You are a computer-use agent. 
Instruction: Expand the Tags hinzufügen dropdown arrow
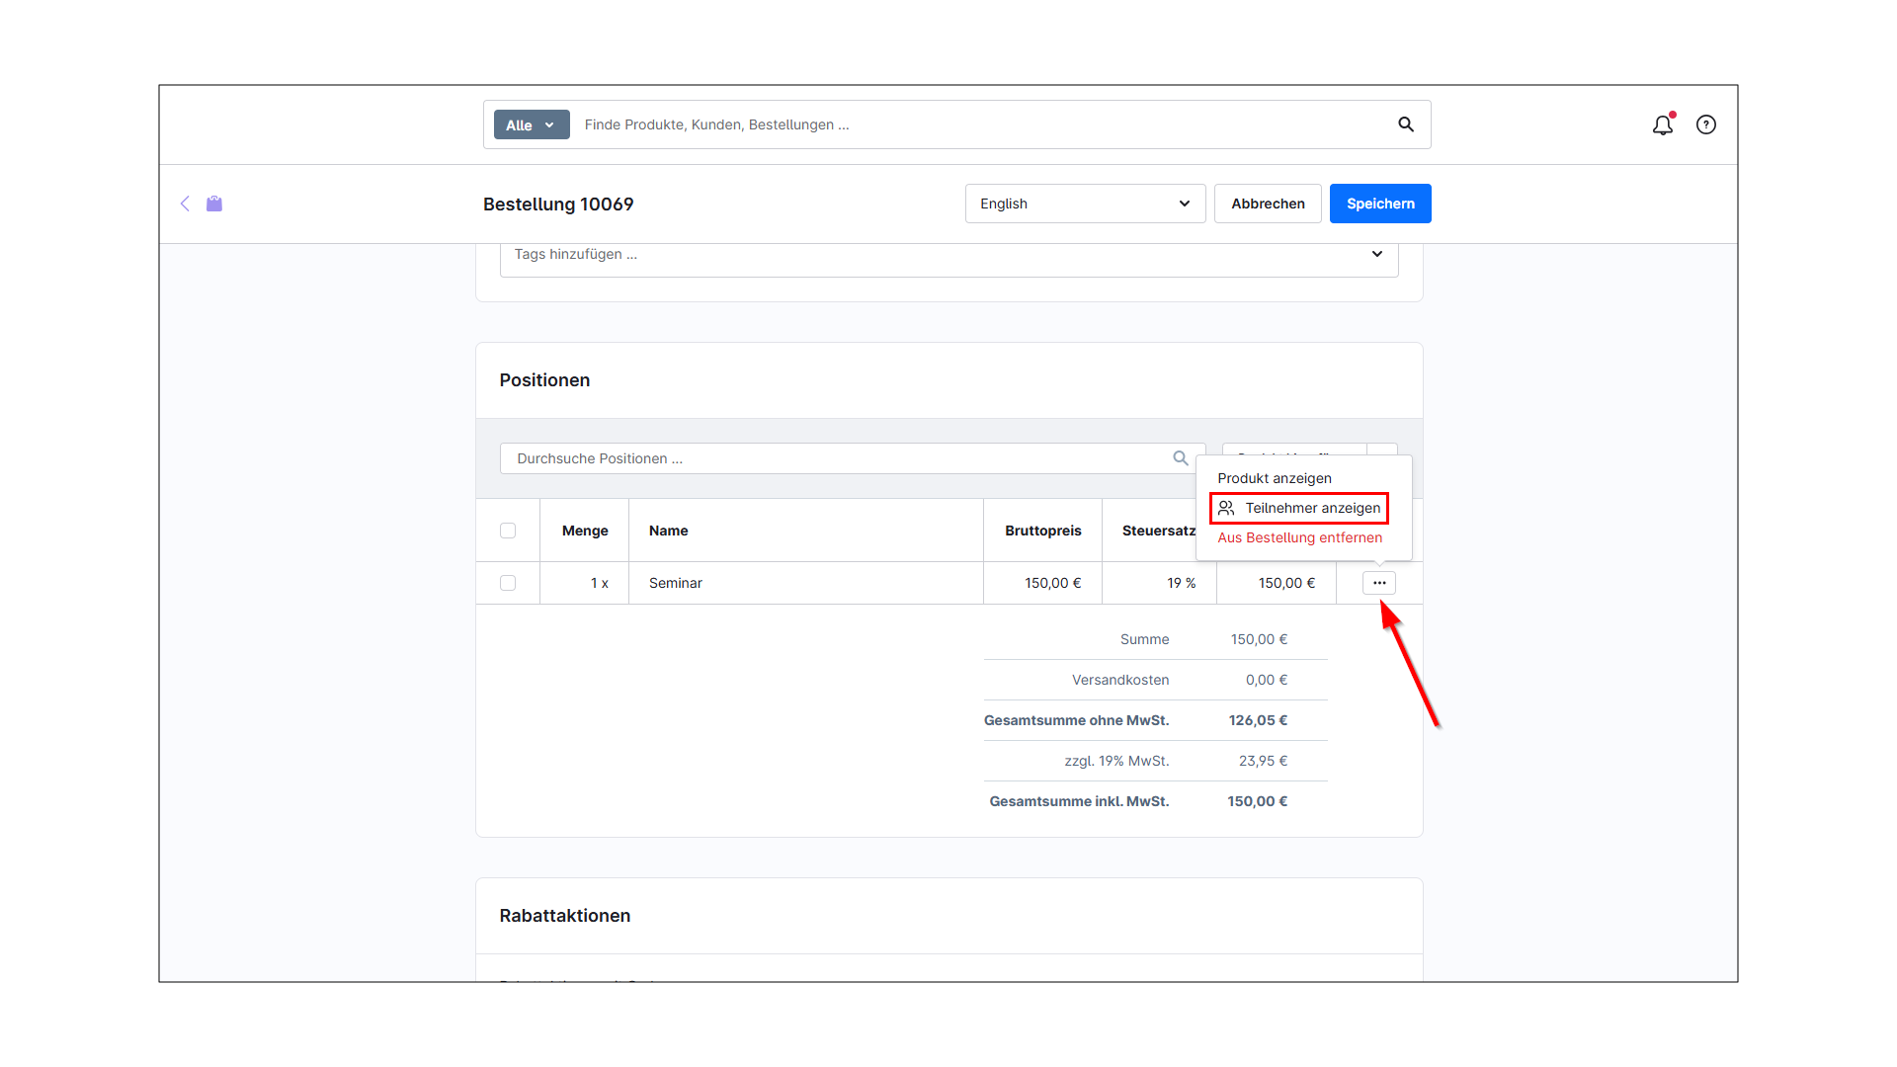[x=1377, y=254]
